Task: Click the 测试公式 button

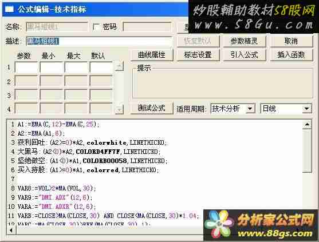Action: click(152, 108)
